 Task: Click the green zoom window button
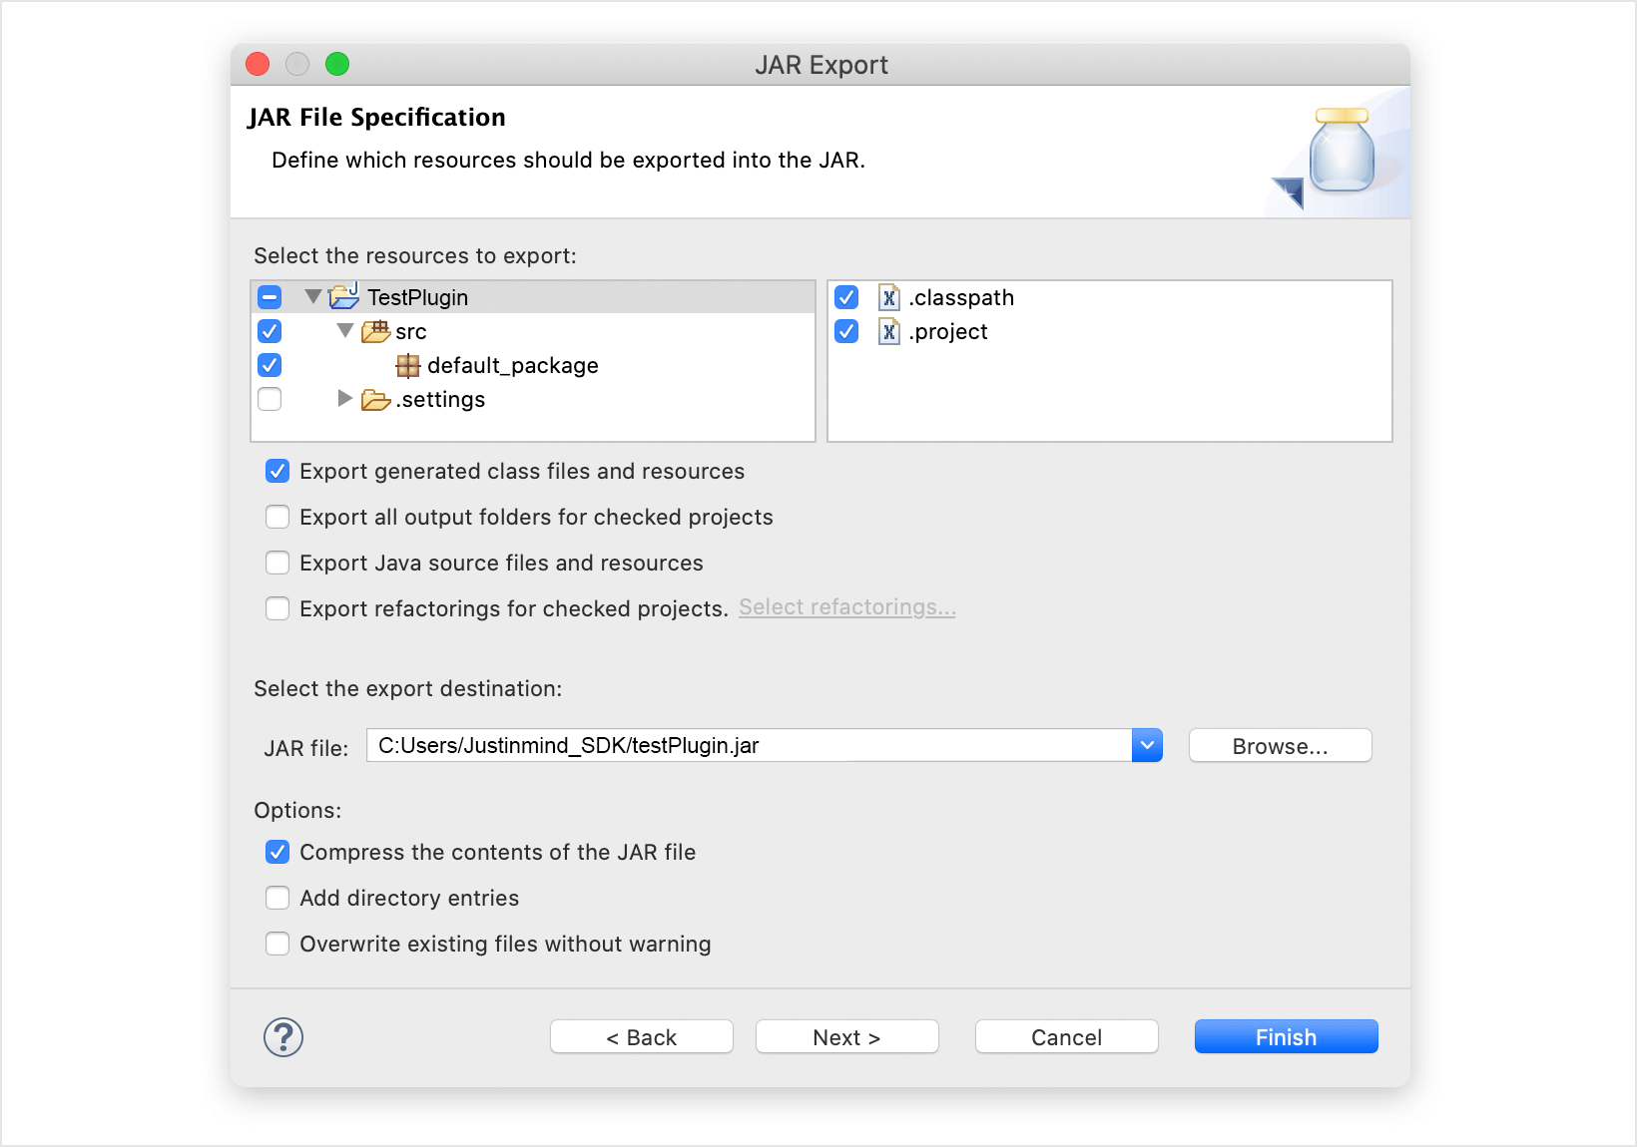pos(337,64)
